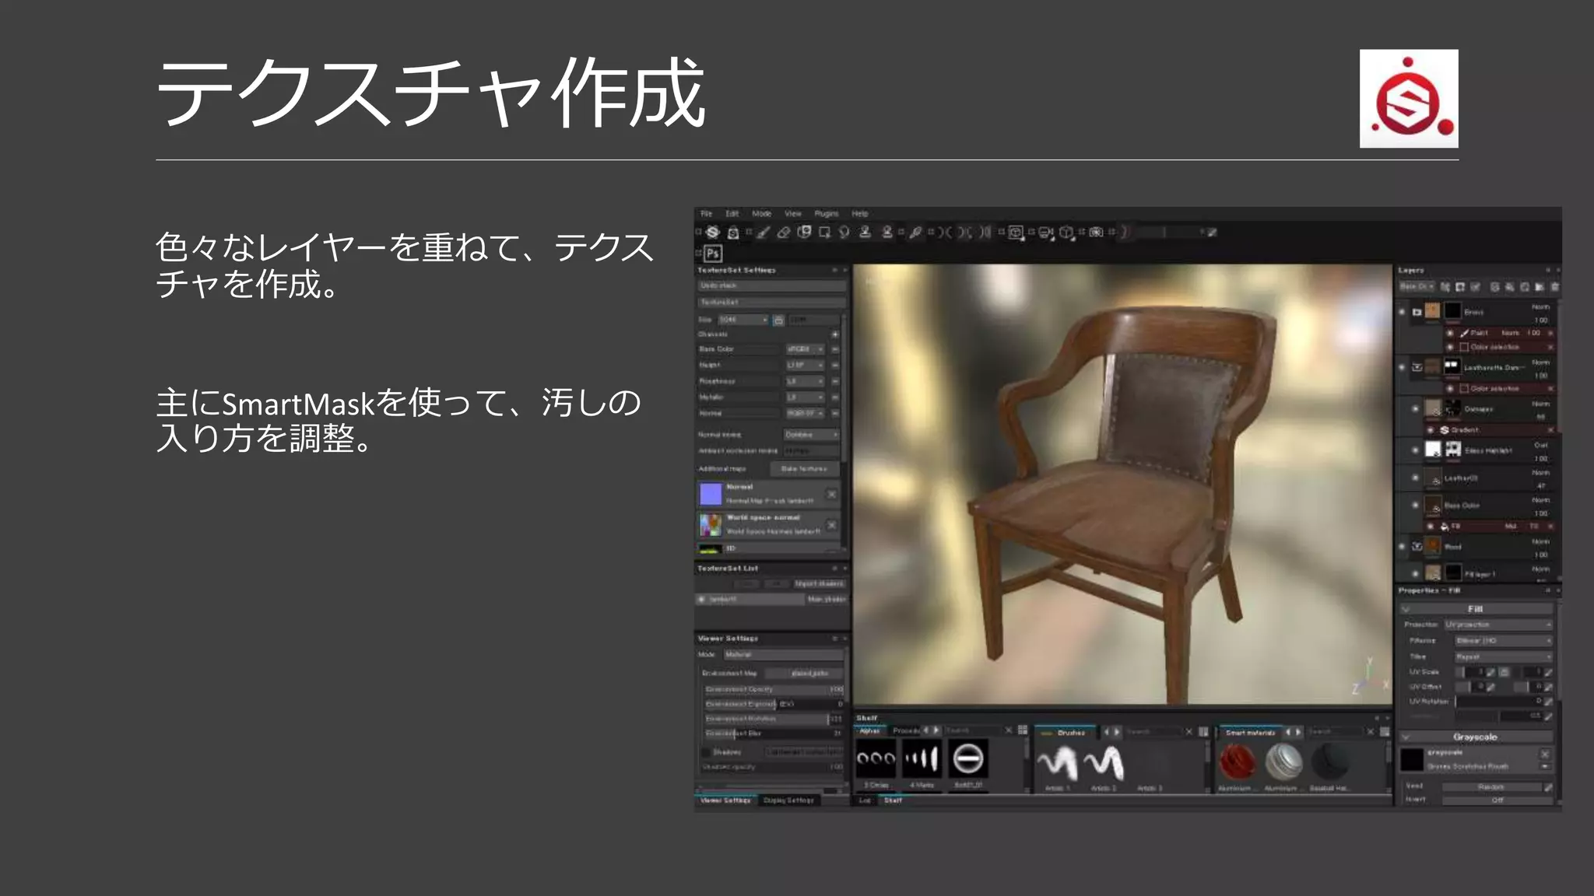Toggle visibility of Leather03 layer
1594x896 pixels.
point(1415,478)
